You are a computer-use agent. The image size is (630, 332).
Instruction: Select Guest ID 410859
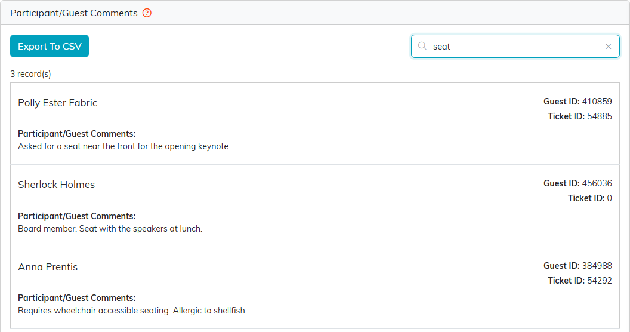pyautogui.click(x=577, y=102)
